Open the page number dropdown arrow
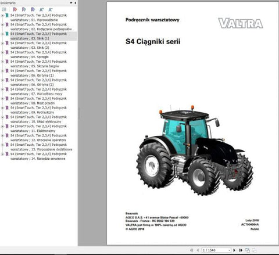 (x=229, y=250)
